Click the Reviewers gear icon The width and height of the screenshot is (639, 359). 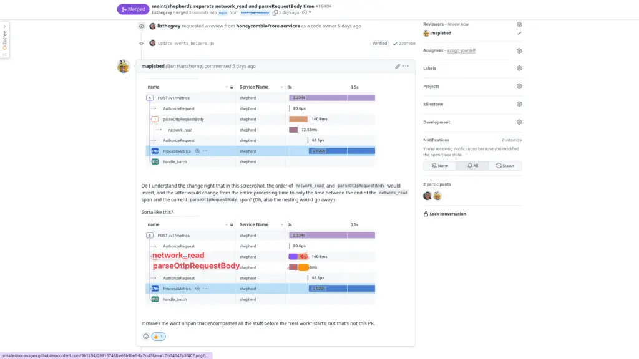point(519,24)
